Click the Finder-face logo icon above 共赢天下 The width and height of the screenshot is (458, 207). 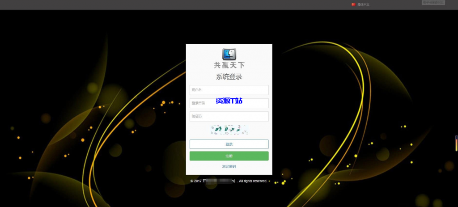coord(229,54)
